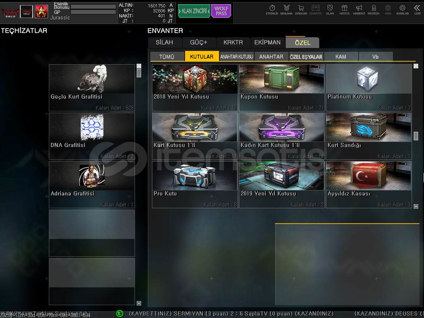
Task: Switch to the KRKTR tab
Action: [x=233, y=43]
